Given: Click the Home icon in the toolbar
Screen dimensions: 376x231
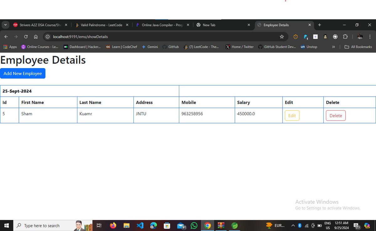Looking at the screenshot, I should (36, 36).
